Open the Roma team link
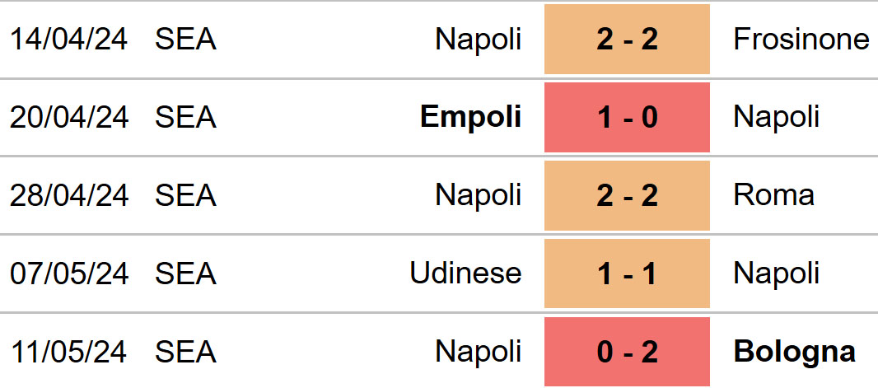Screen dimensions: 878x388 [x=774, y=195]
